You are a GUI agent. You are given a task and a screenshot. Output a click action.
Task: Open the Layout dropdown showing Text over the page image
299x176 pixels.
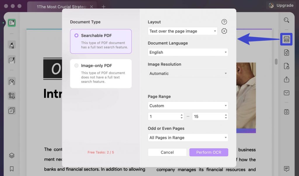pyautogui.click(x=182, y=31)
